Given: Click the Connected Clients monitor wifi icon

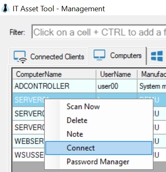Looking at the screenshot, I should pos(20,57).
